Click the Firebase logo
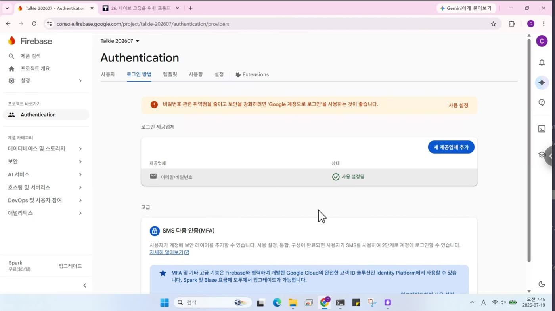Image resolution: width=555 pixels, height=311 pixels. click(x=30, y=41)
